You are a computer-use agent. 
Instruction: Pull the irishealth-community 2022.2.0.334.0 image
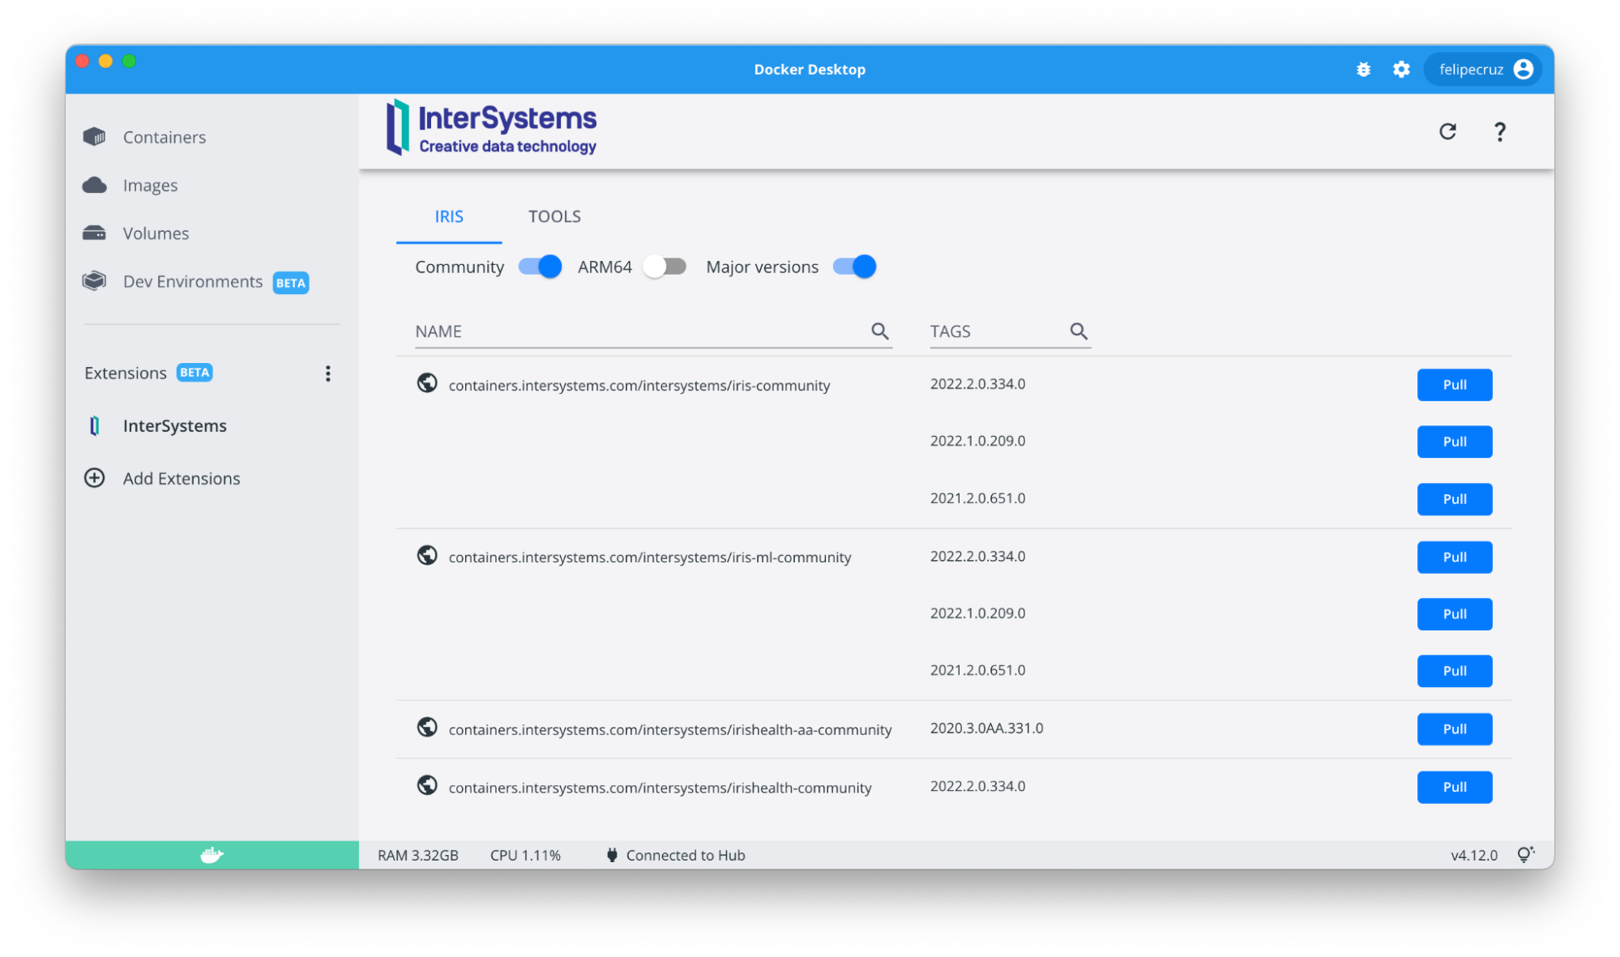1454,787
